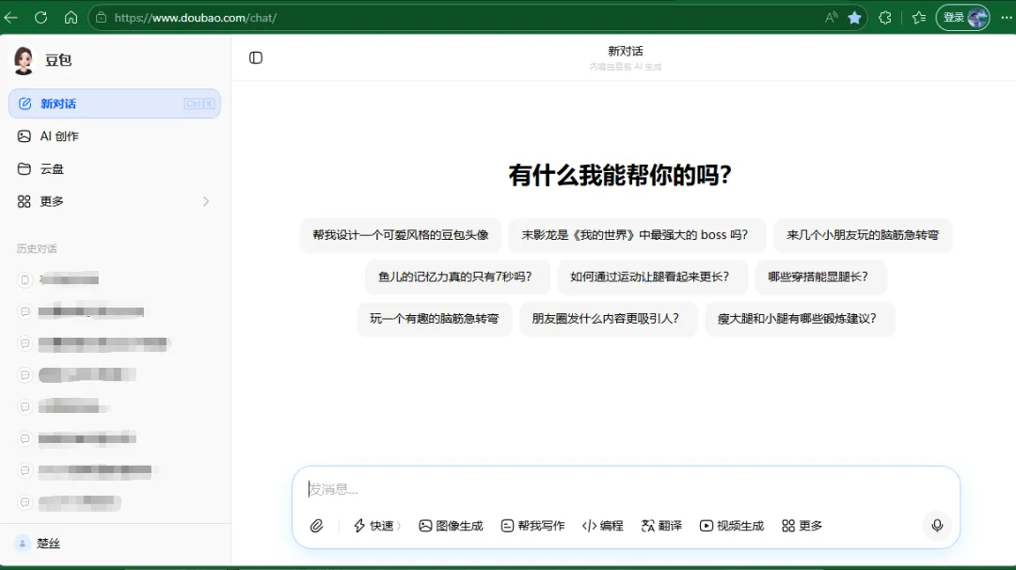
Task: Choose 图像生成 tool
Action: tap(451, 526)
